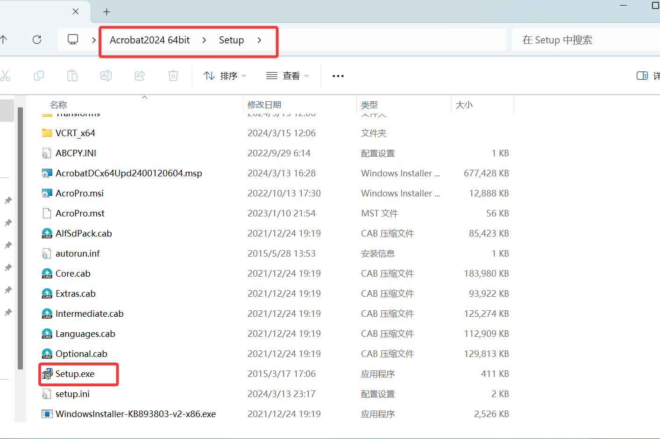Click the ABCPY.INI file icon
660x439 pixels.
[47, 153]
